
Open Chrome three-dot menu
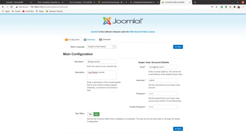(243, 7)
